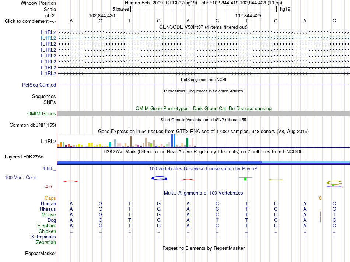
Task: Click the 102,844,425 coordinate tick label
Action: click(248, 15)
